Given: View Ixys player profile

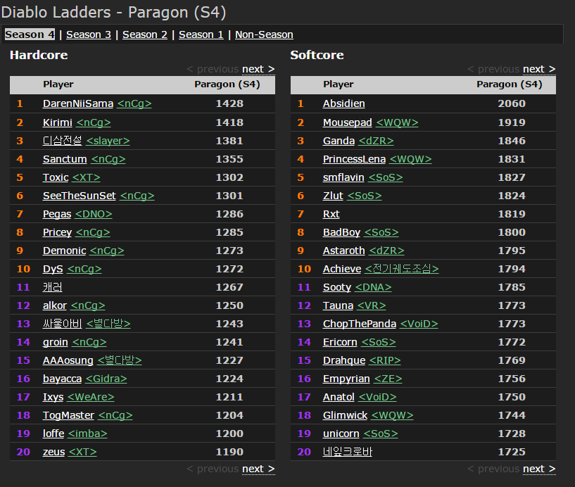Looking at the screenshot, I should pos(53,397).
